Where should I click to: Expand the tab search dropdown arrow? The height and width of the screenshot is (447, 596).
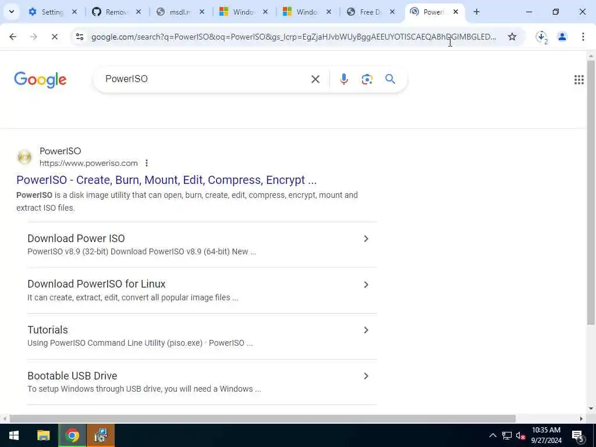[x=12, y=12]
